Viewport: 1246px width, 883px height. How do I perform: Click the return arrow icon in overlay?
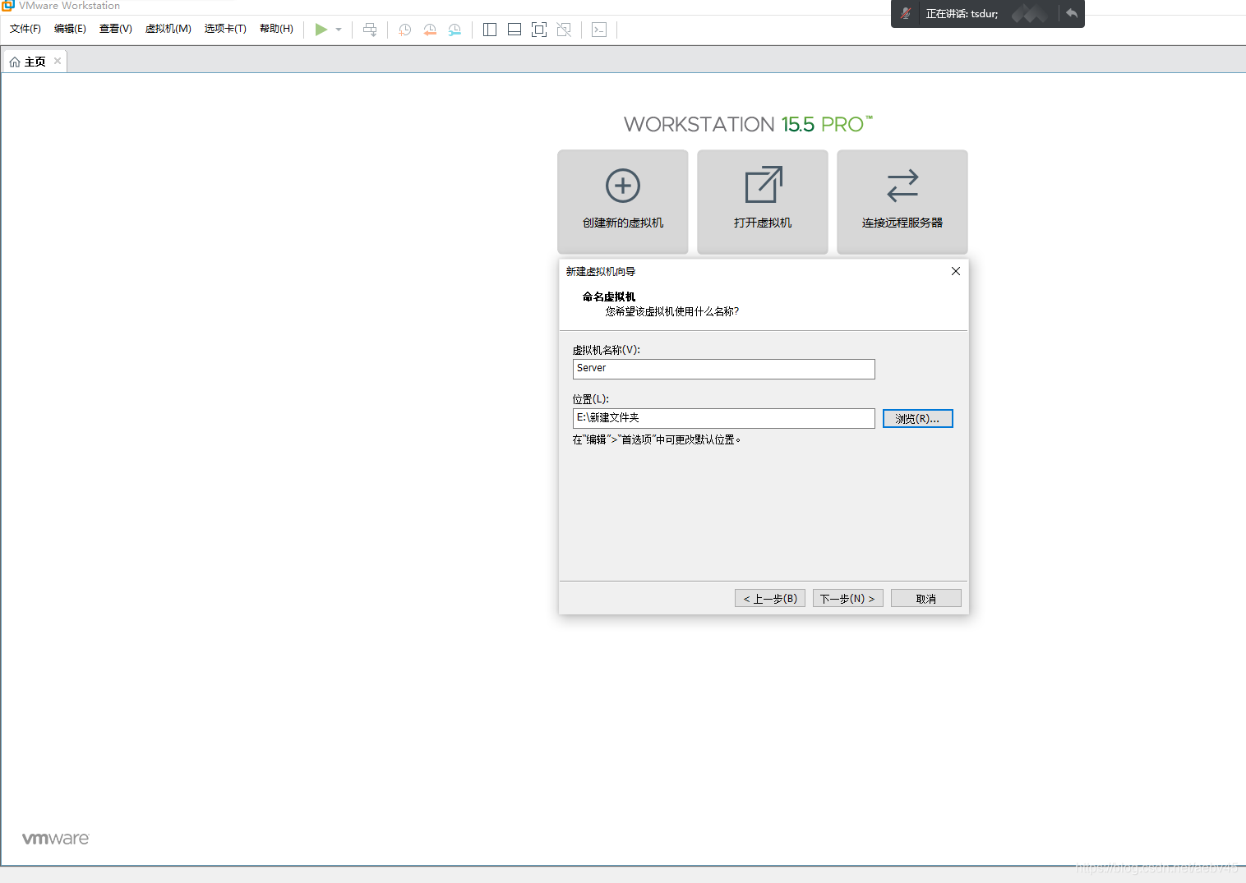click(x=1072, y=13)
